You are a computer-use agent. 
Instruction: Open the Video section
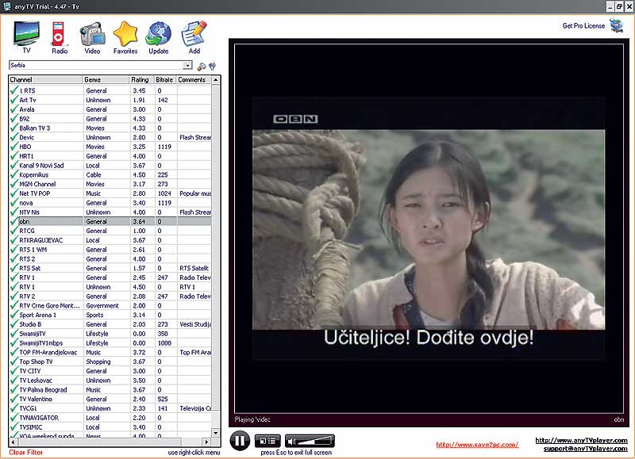[92, 38]
